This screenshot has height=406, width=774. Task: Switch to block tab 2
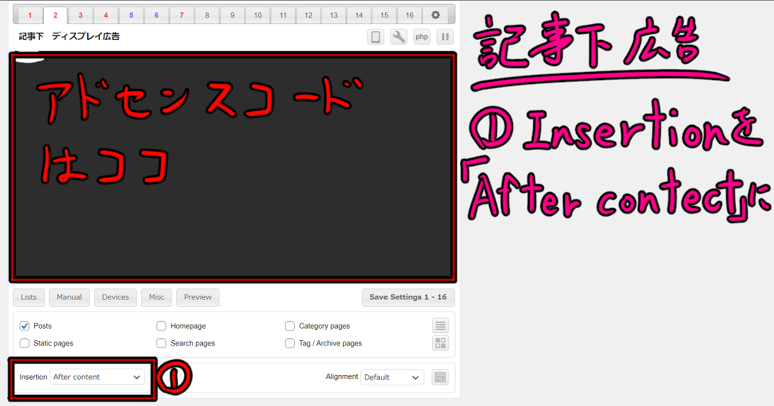[55, 14]
